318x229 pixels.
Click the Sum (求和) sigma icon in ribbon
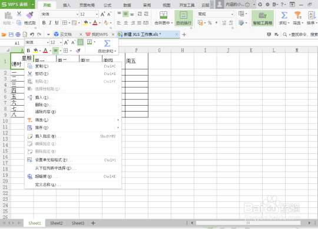click(x=284, y=15)
